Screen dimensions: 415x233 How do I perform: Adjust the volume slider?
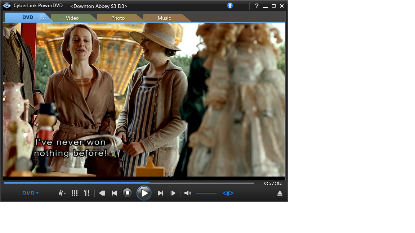point(206,193)
